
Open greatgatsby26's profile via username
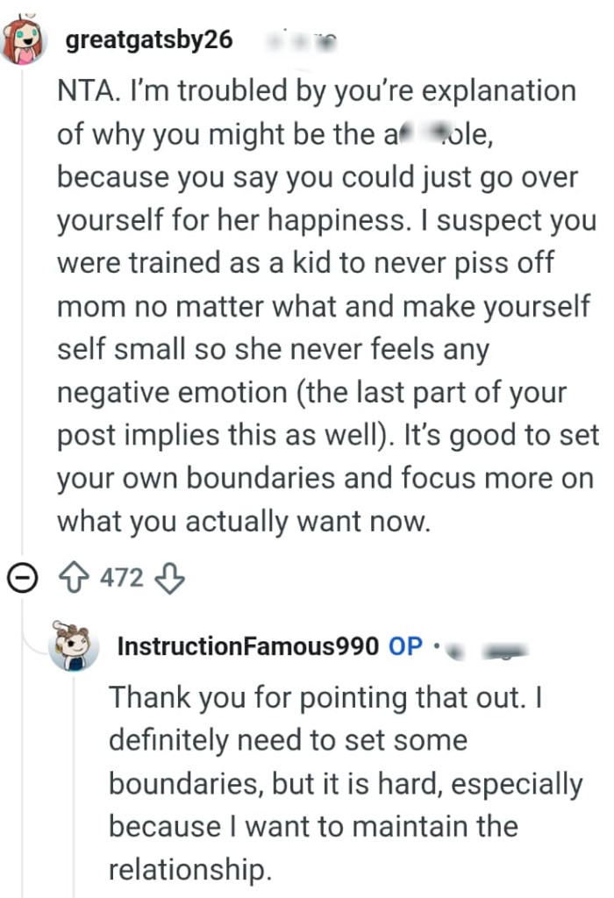(149, 39)
